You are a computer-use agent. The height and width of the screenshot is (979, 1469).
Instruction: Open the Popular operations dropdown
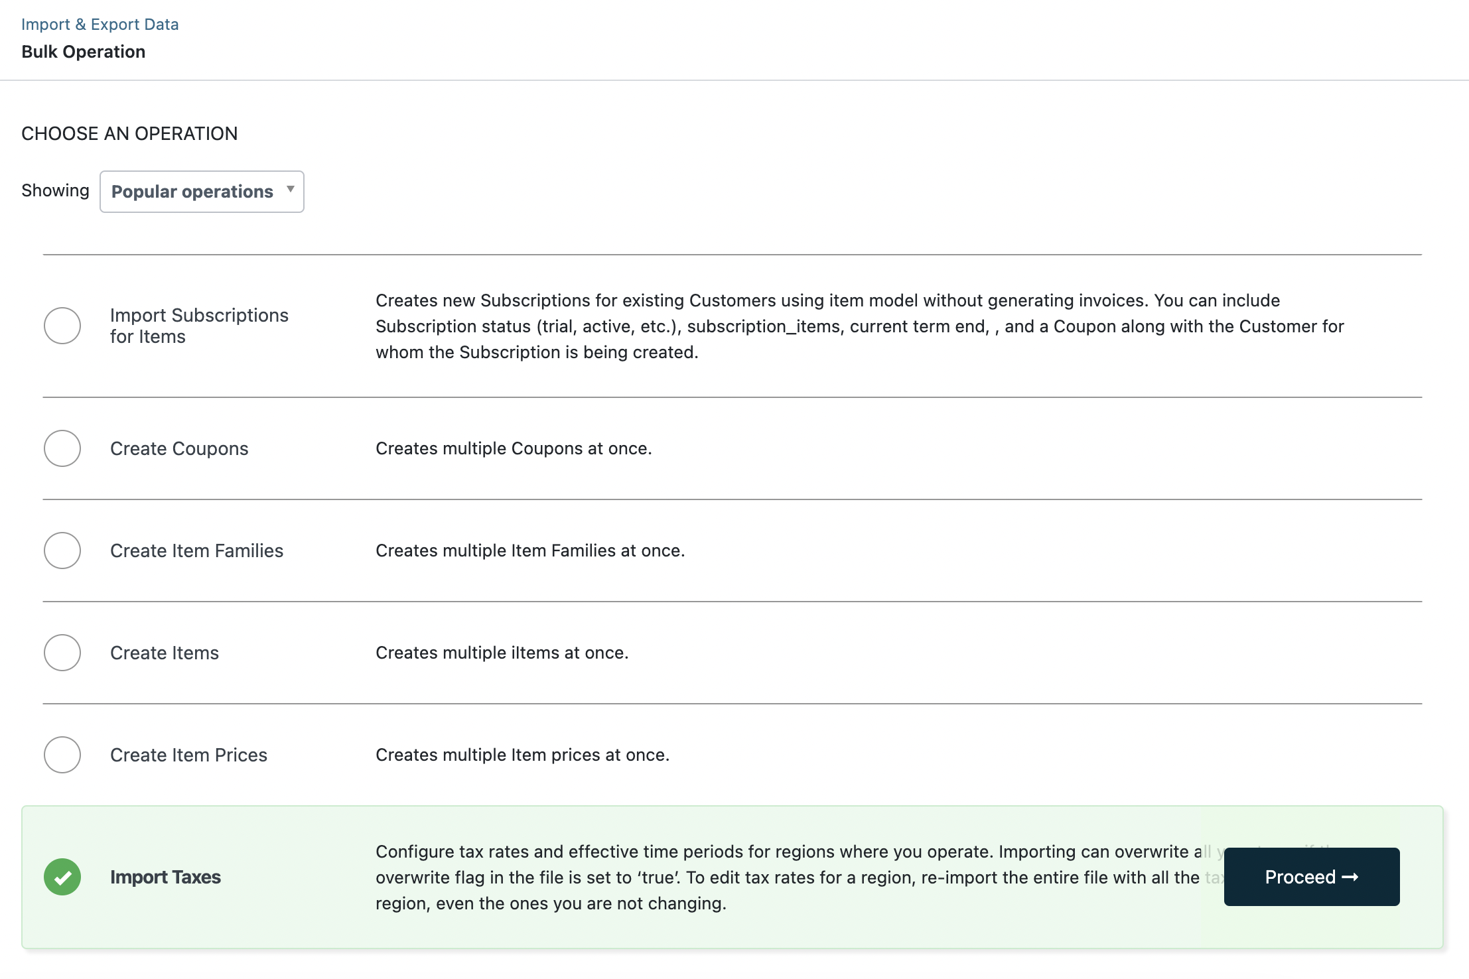(x=192, y=192)
